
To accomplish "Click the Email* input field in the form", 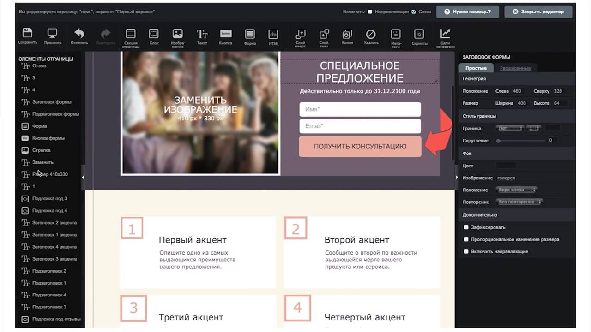I will 360,126.
